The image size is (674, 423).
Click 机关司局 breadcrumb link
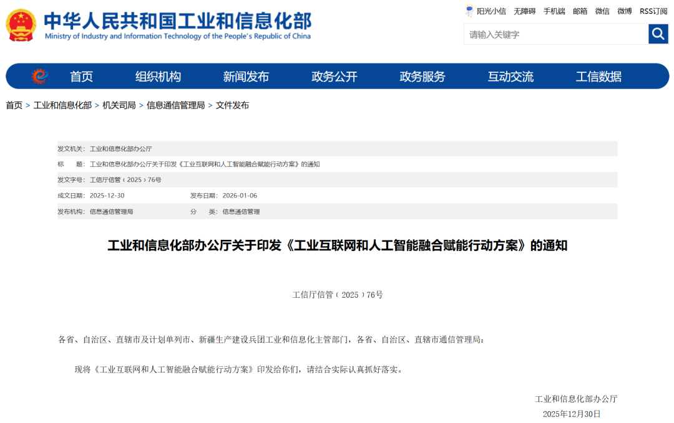pos(119,105)
